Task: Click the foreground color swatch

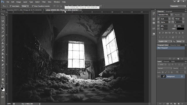Action: [x=2, y=88]
